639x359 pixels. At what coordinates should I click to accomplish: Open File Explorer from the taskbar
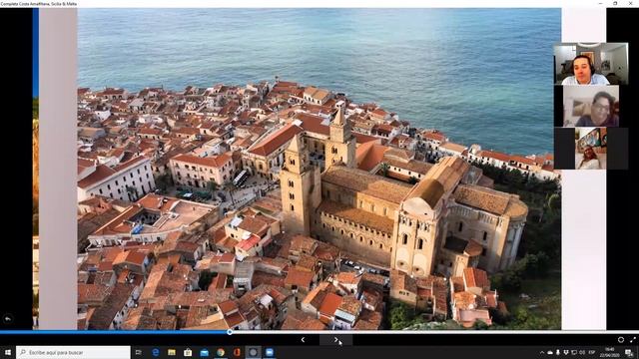pyautogui.click(x=172, y=352)
